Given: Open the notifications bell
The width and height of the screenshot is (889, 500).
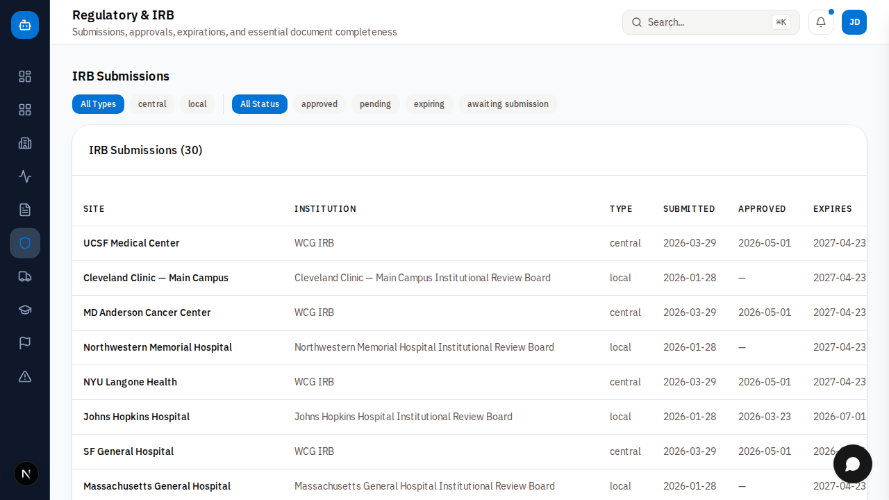Looking at the screenshot, I should tap(821, 22).
